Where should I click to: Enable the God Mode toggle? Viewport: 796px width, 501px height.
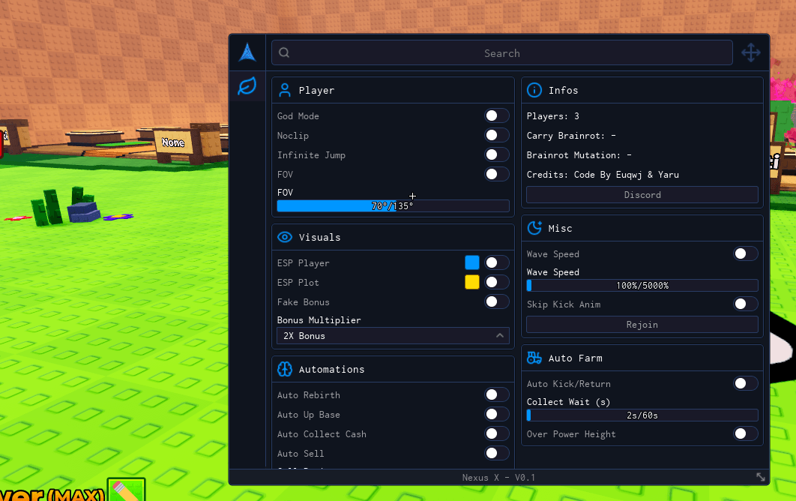pos(496,115)
